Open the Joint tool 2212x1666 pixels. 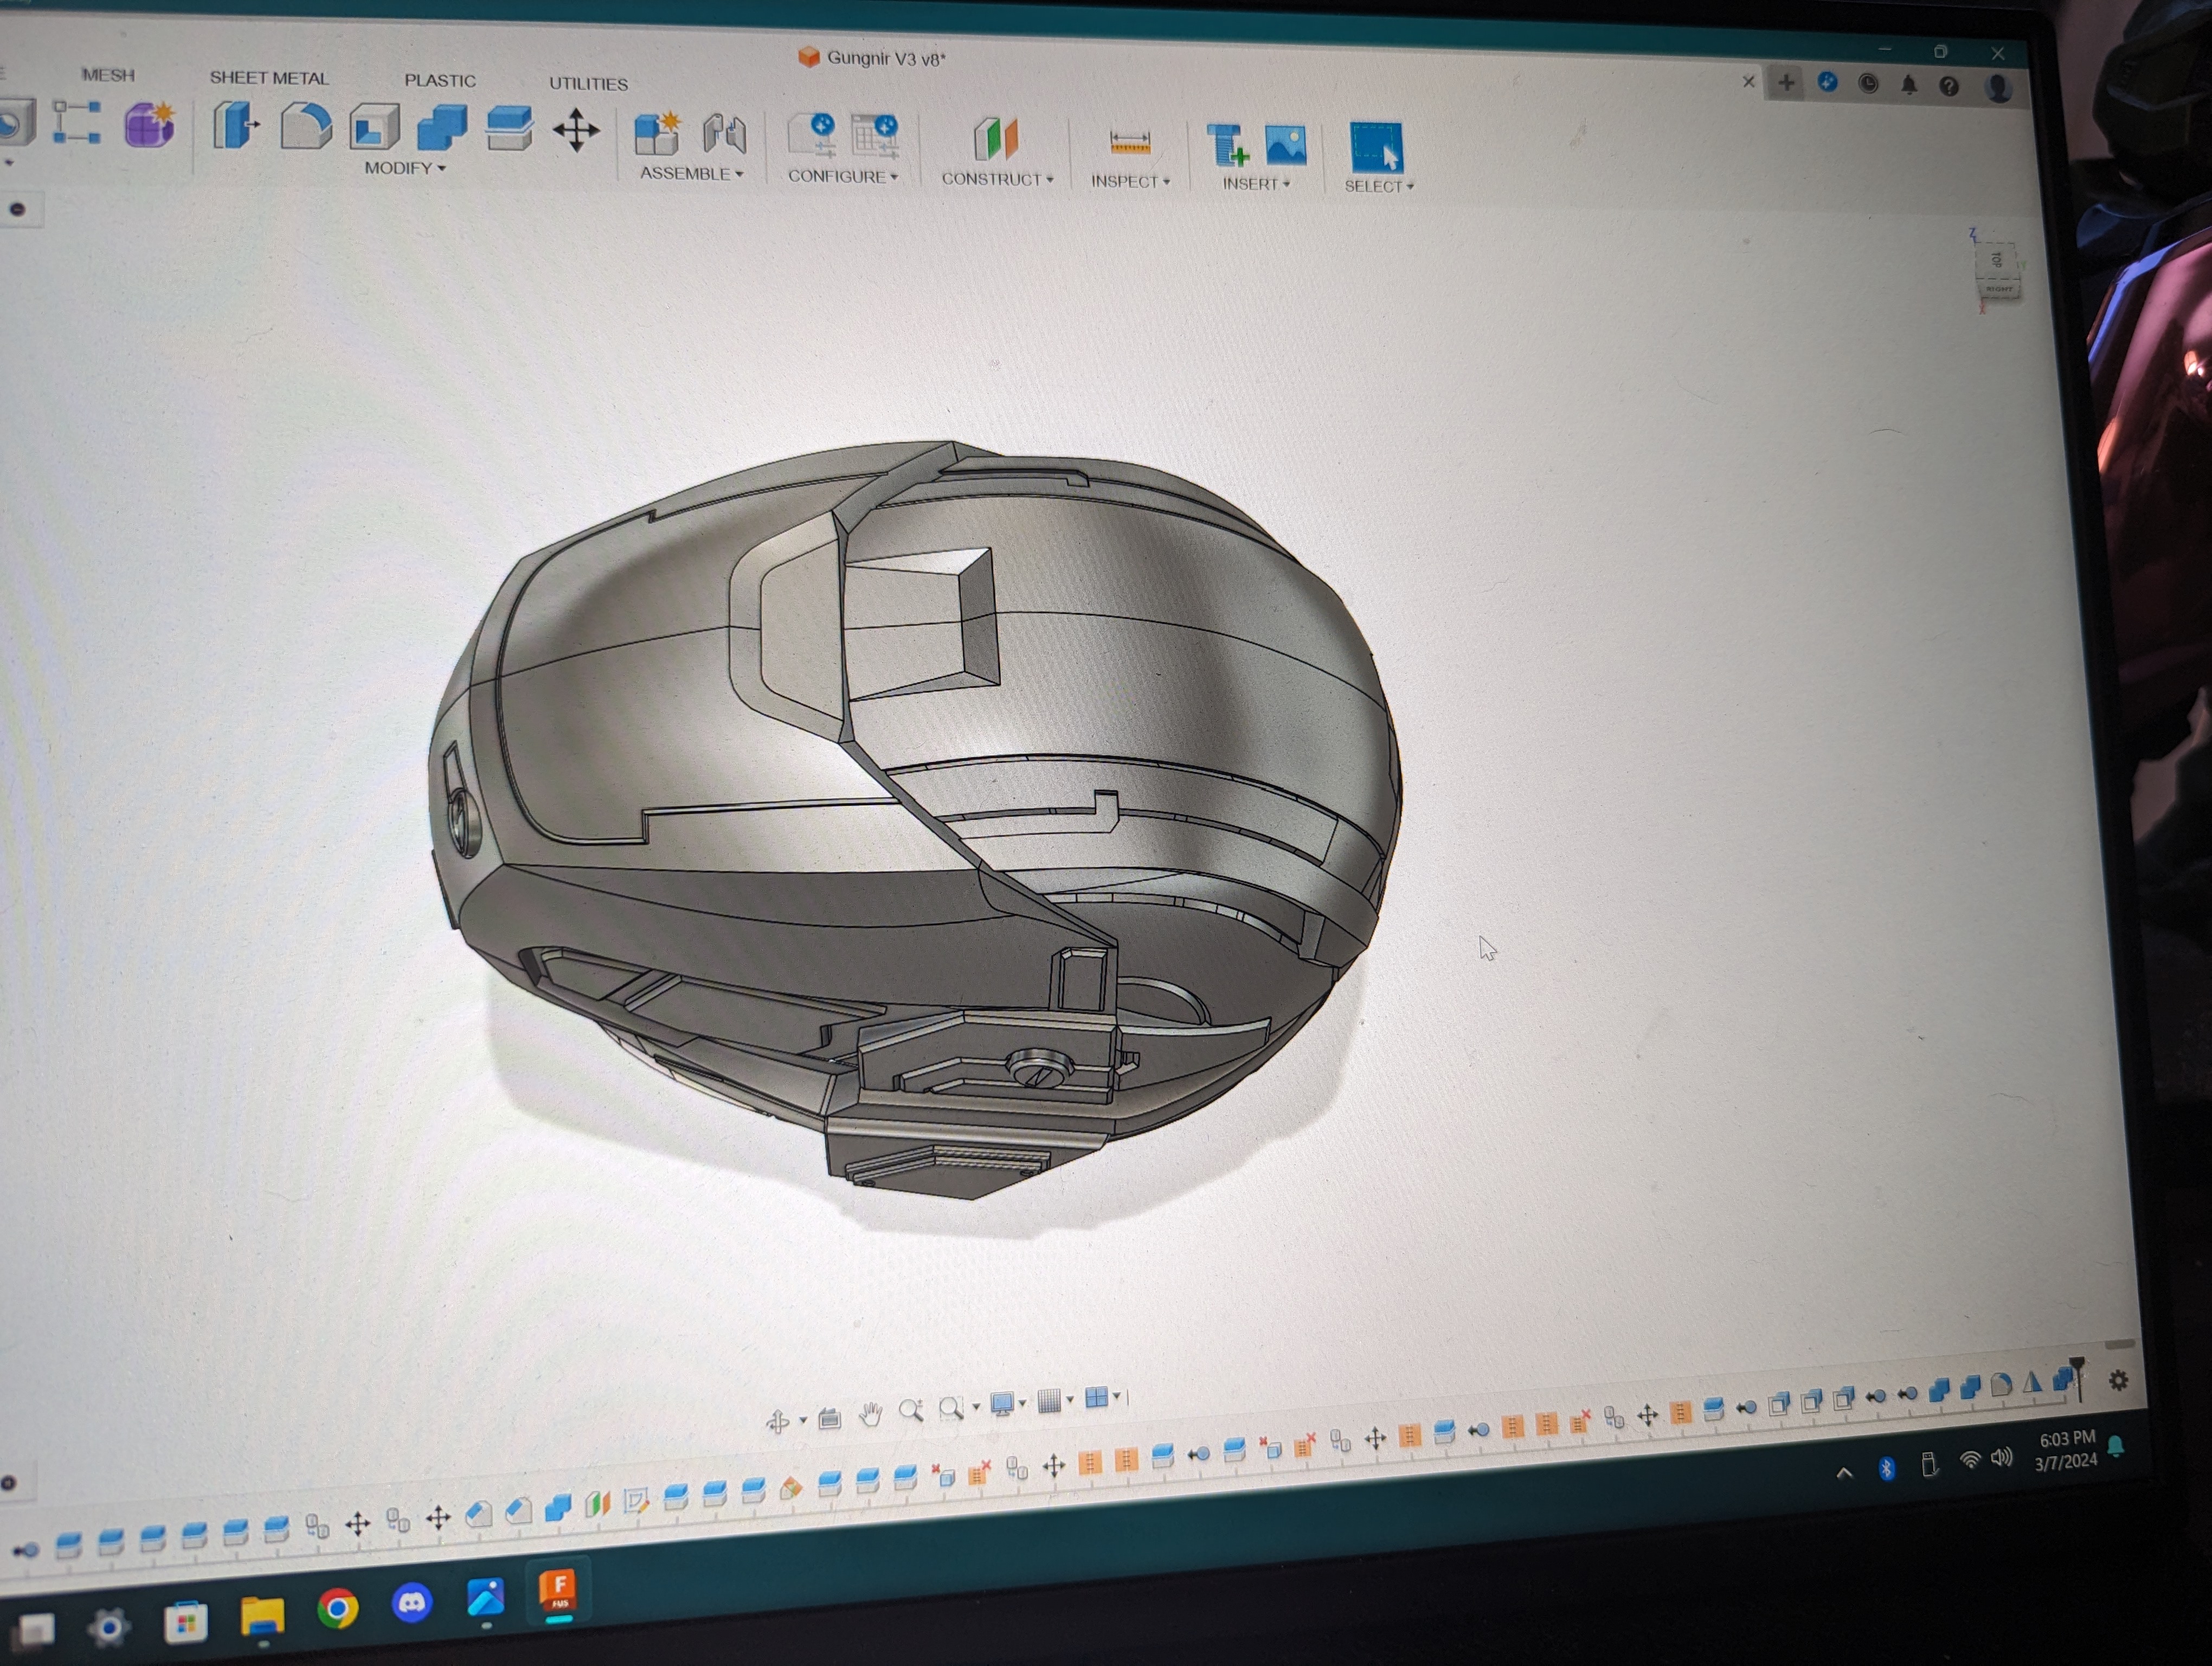[724, 134]
